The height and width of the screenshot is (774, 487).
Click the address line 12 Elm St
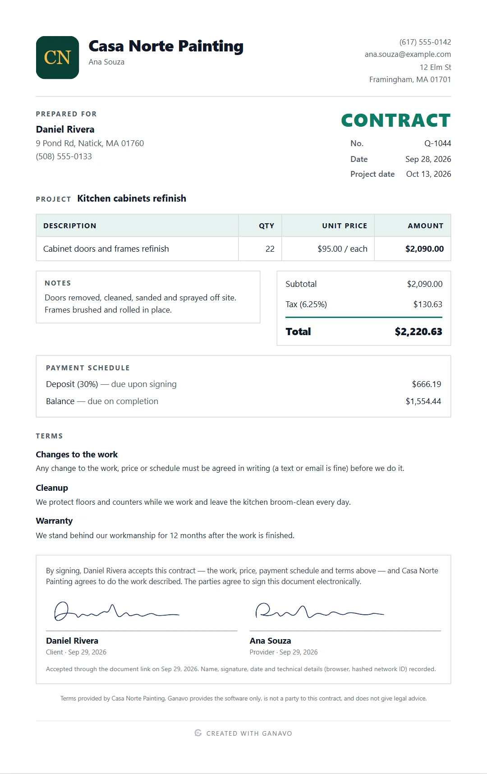coord(435,67)
